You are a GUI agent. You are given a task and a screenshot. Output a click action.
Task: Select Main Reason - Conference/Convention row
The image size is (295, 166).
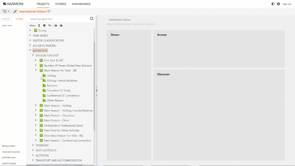[x=67, y=140]
